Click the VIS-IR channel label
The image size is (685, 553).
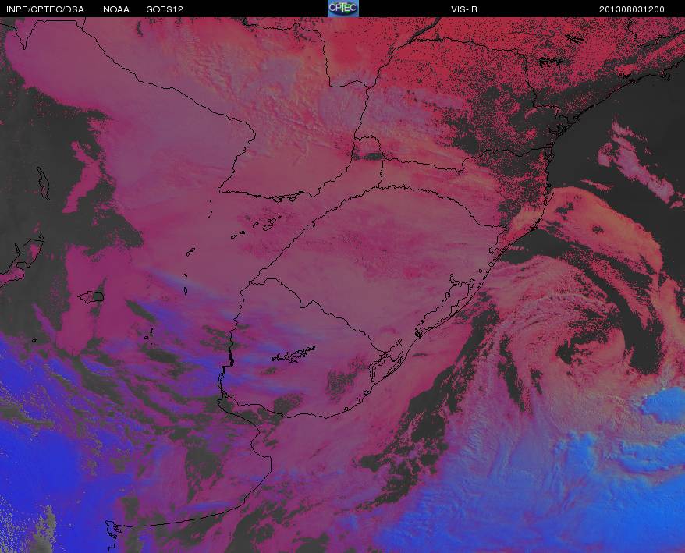pos(464,9)
